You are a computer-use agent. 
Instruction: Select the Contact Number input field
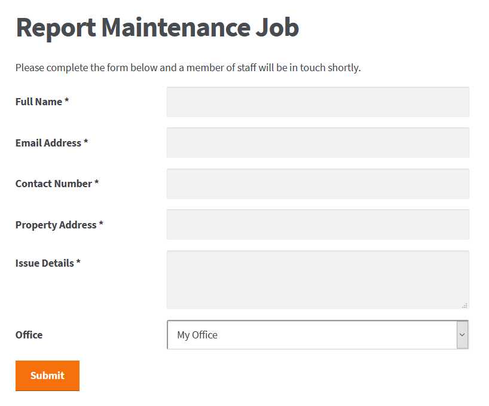point(318,184)
